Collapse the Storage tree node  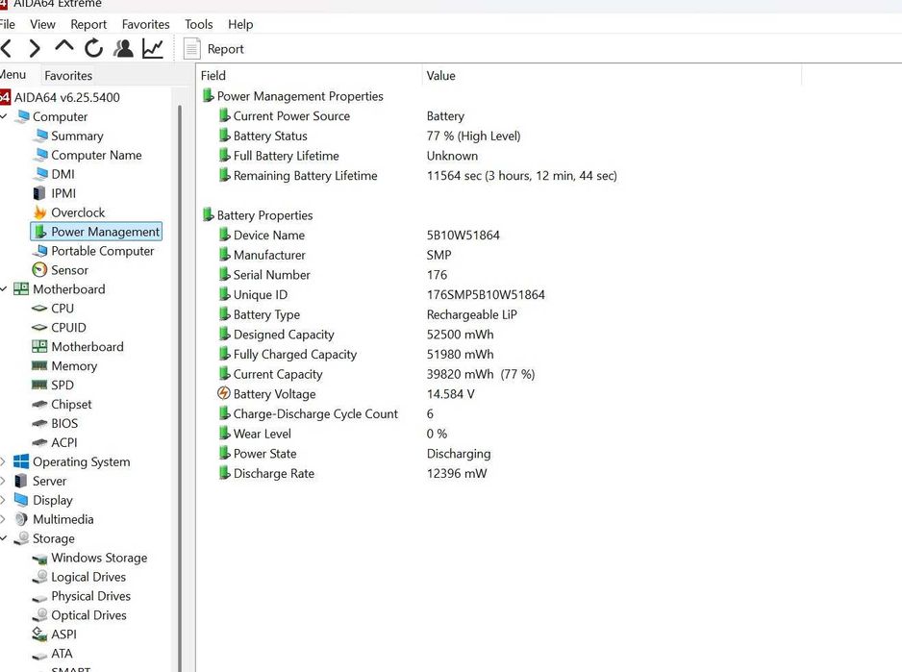coord(4,538)
